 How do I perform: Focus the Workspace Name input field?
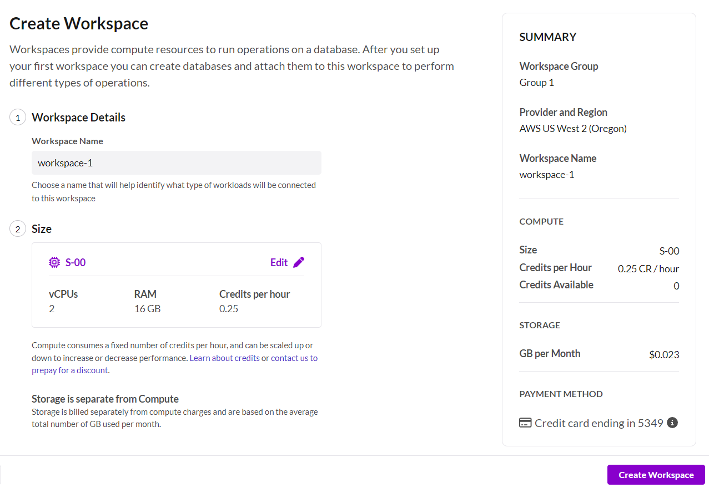176,163
